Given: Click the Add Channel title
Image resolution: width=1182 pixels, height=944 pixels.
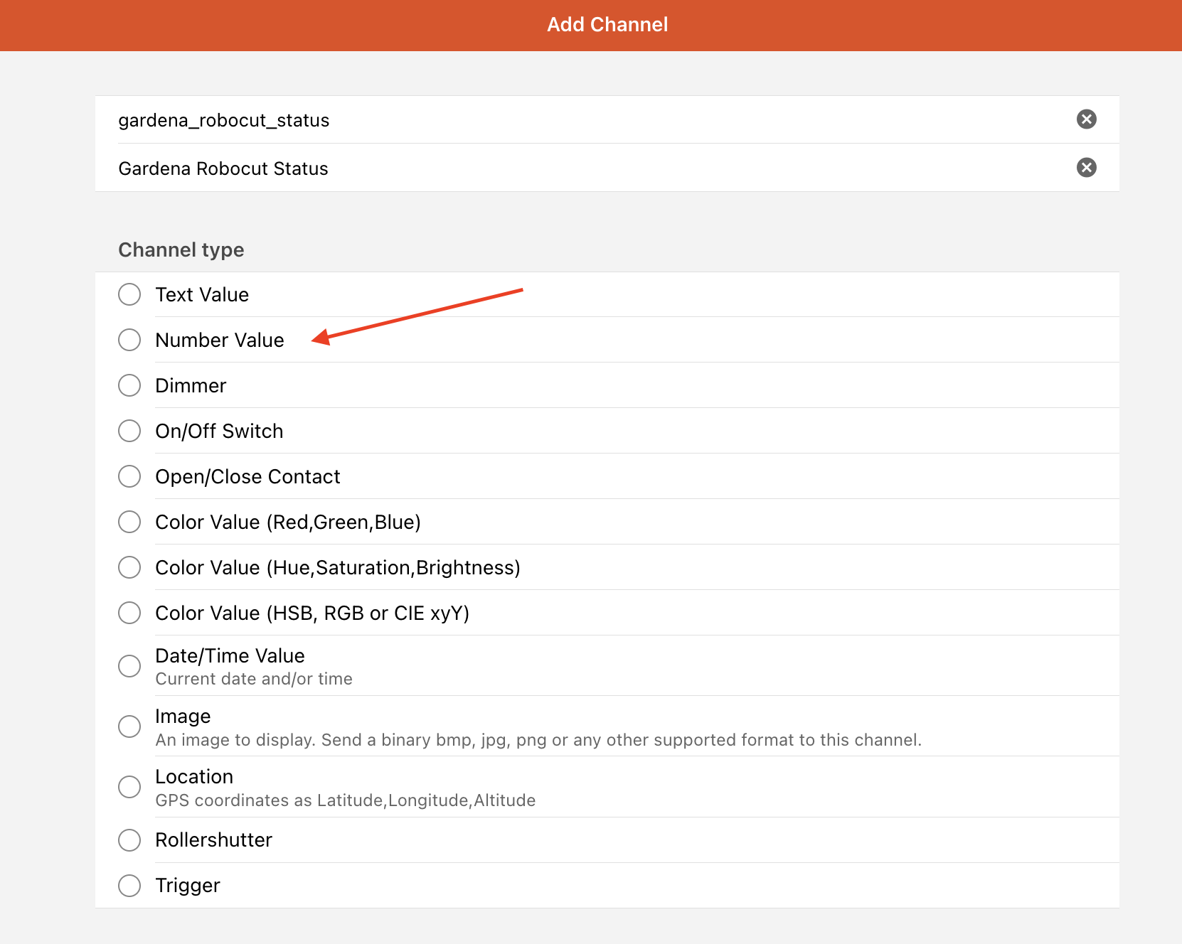Looking at the screenshot, I should click(x=607, y=25).
